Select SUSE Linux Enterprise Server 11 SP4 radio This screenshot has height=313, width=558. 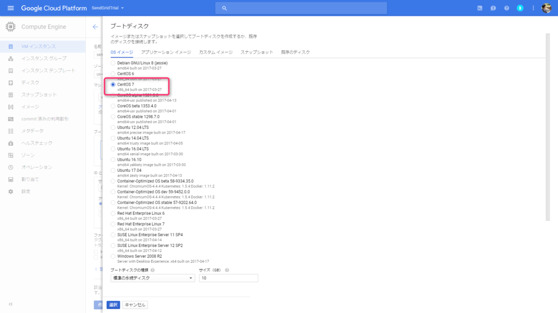pyautogui.click(x=113, y=235)
